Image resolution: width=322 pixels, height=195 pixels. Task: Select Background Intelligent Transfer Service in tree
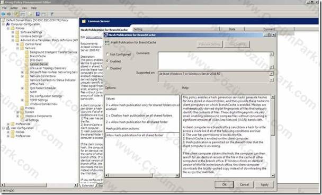pyautogui.click(x=53, y=52)
